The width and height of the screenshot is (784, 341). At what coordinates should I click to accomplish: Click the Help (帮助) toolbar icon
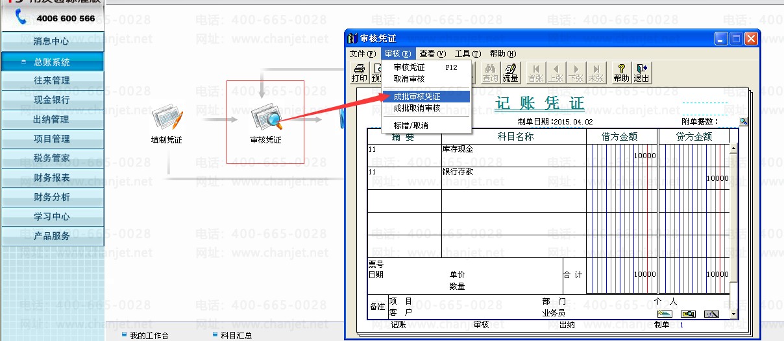pyautogui.click(x=621, y=72)
